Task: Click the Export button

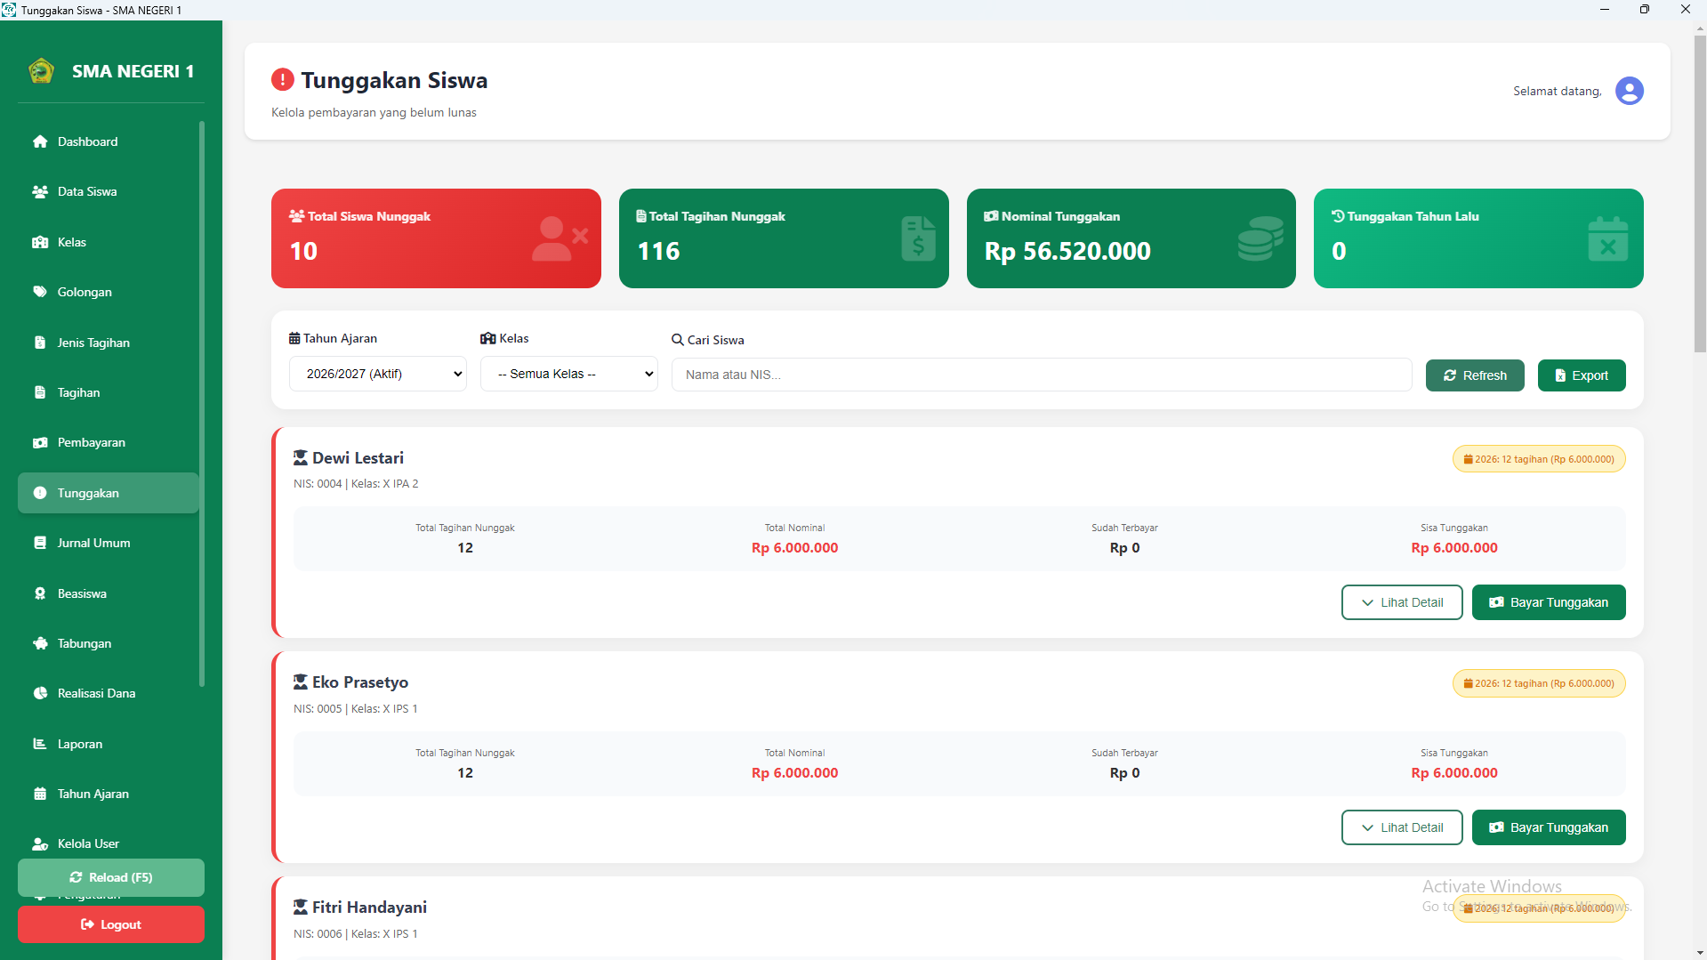Action: (1582, 375)
